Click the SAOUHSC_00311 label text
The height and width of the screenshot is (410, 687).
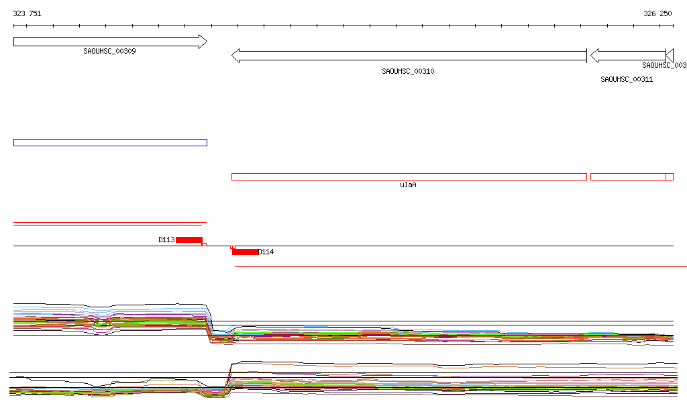pos(627,79)
